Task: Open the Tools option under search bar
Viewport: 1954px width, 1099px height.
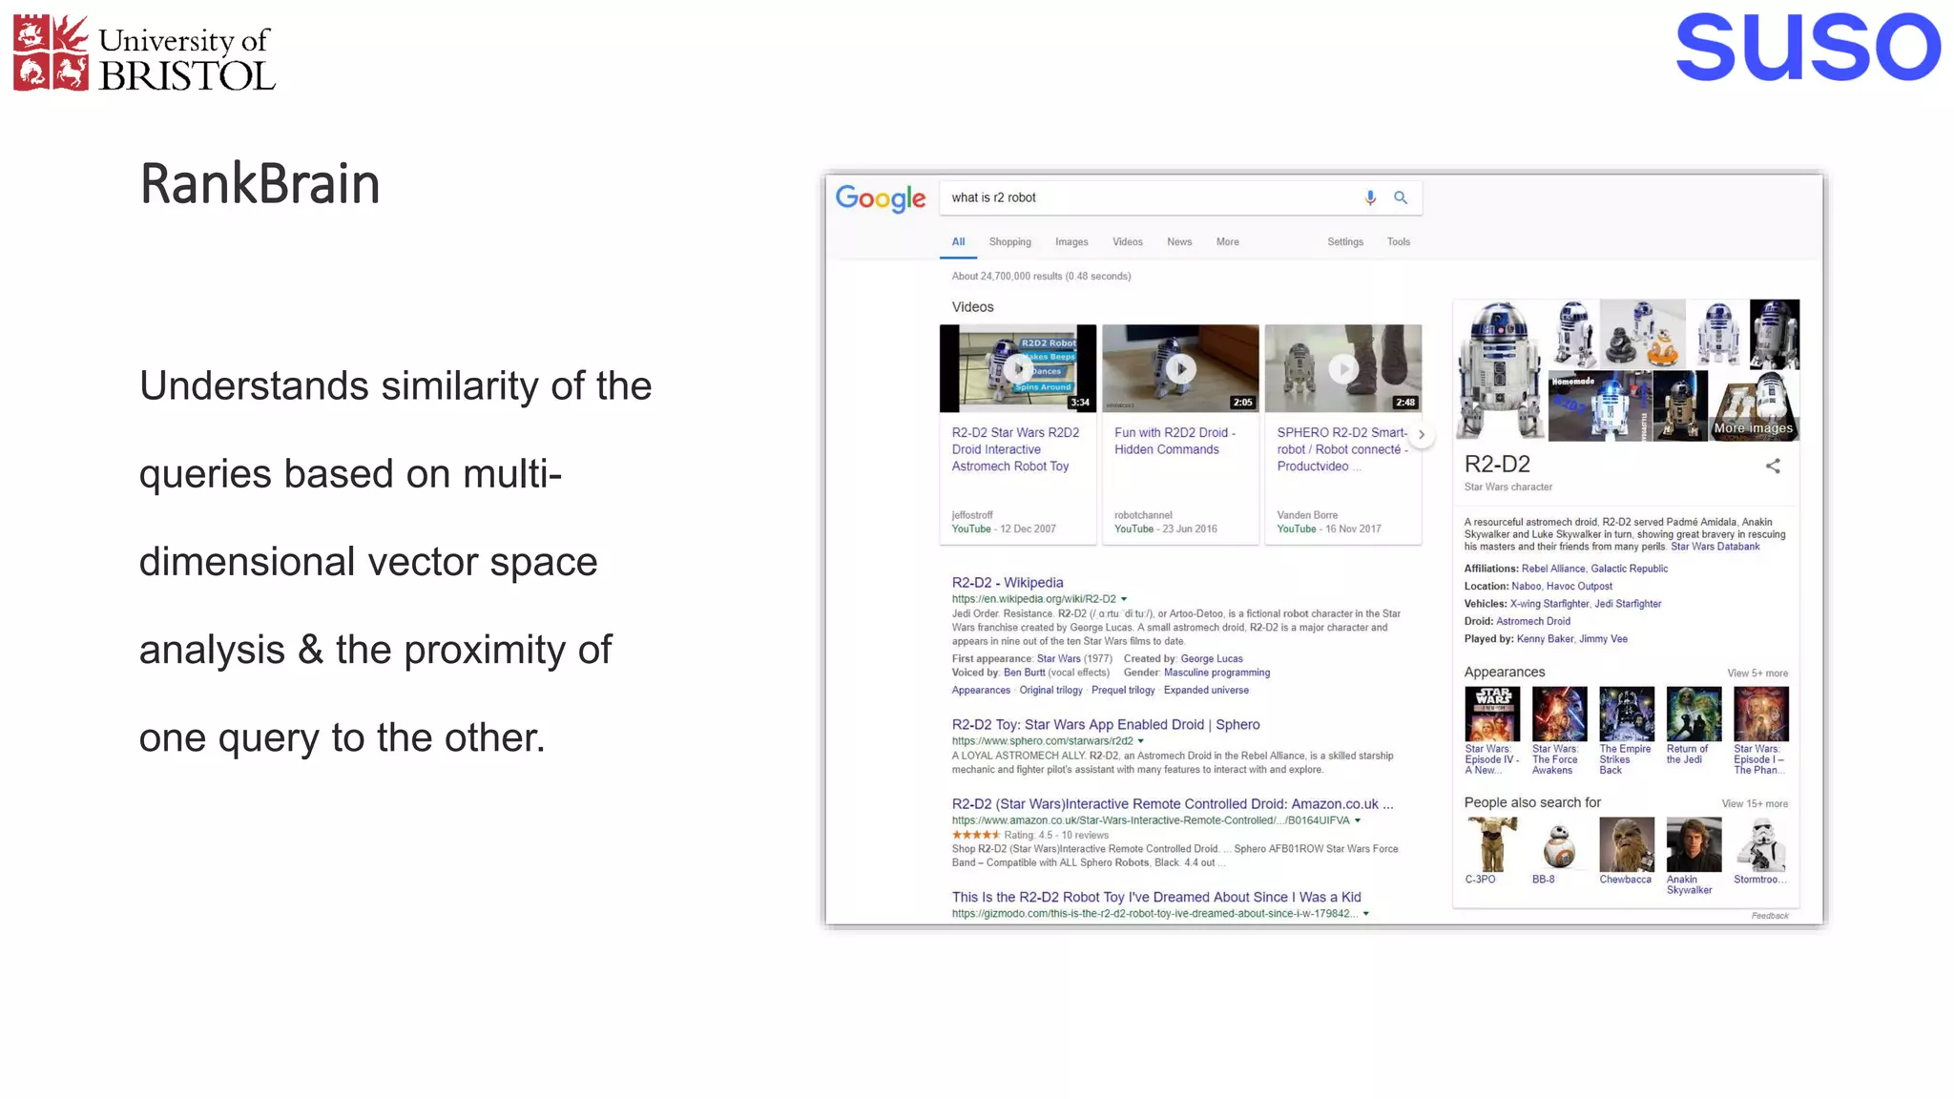Action: [1398, 242]
